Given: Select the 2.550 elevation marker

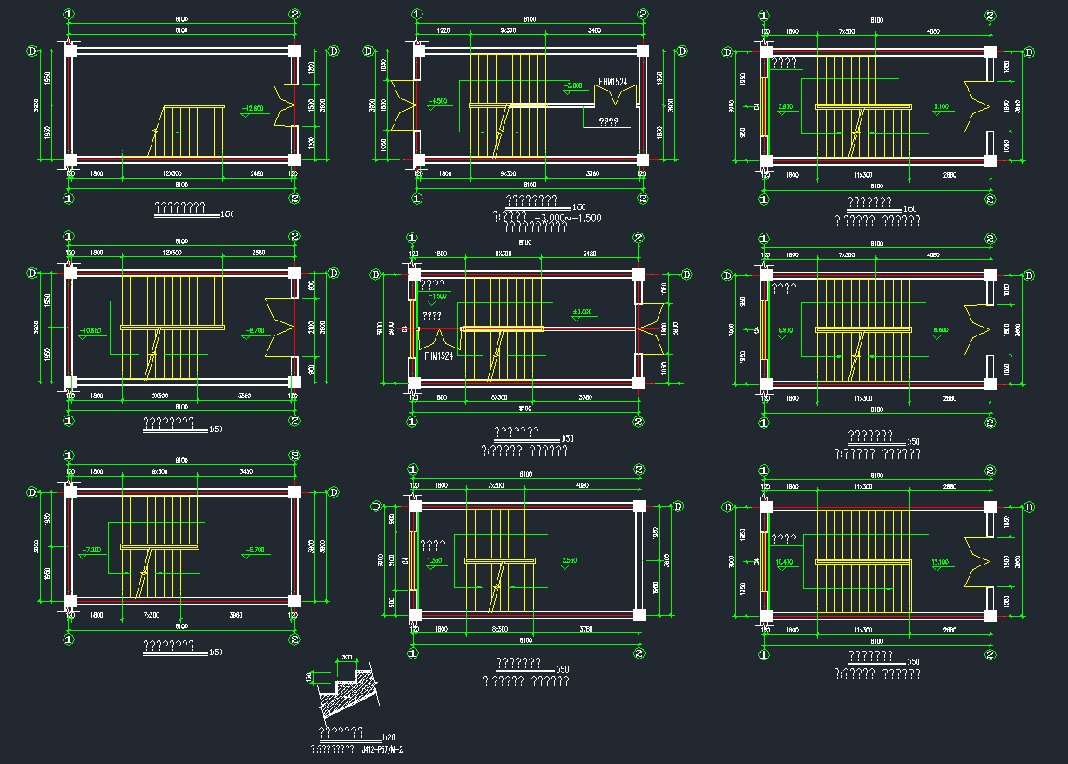Looking at the screenshot, I should [x=571, y=561].
